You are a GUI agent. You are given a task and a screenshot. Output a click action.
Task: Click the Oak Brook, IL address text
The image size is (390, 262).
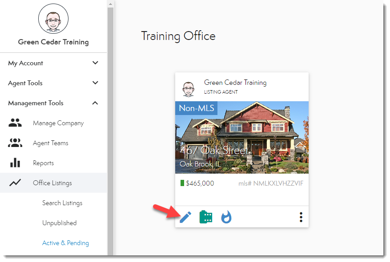tap(200, 164)
